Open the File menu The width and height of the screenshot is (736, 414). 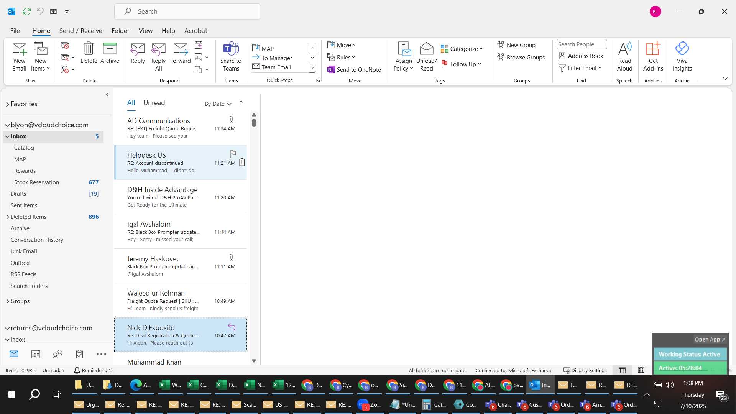(15, 31)
